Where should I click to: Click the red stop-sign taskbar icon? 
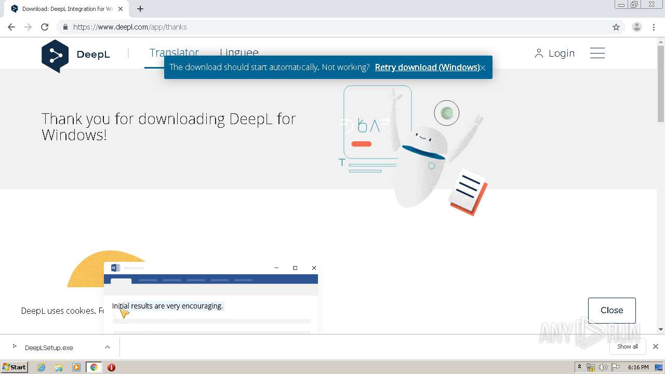[111, 367]
